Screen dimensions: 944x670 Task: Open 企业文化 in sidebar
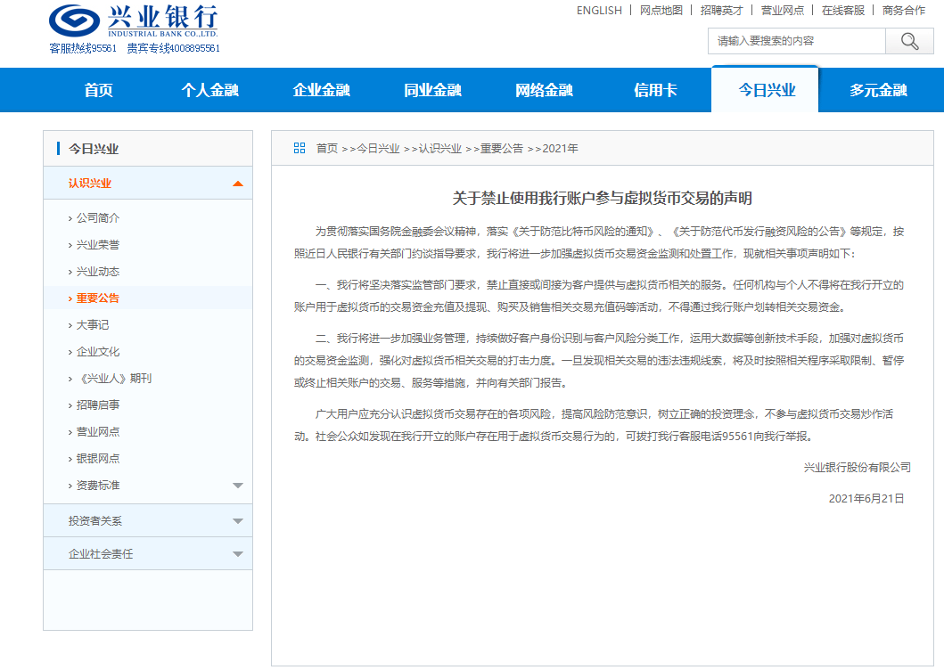97,352
